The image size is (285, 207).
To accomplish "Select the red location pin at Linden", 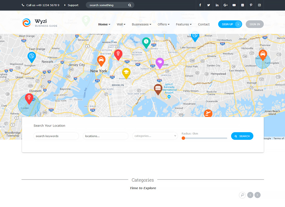I will (x=29, y=99).
